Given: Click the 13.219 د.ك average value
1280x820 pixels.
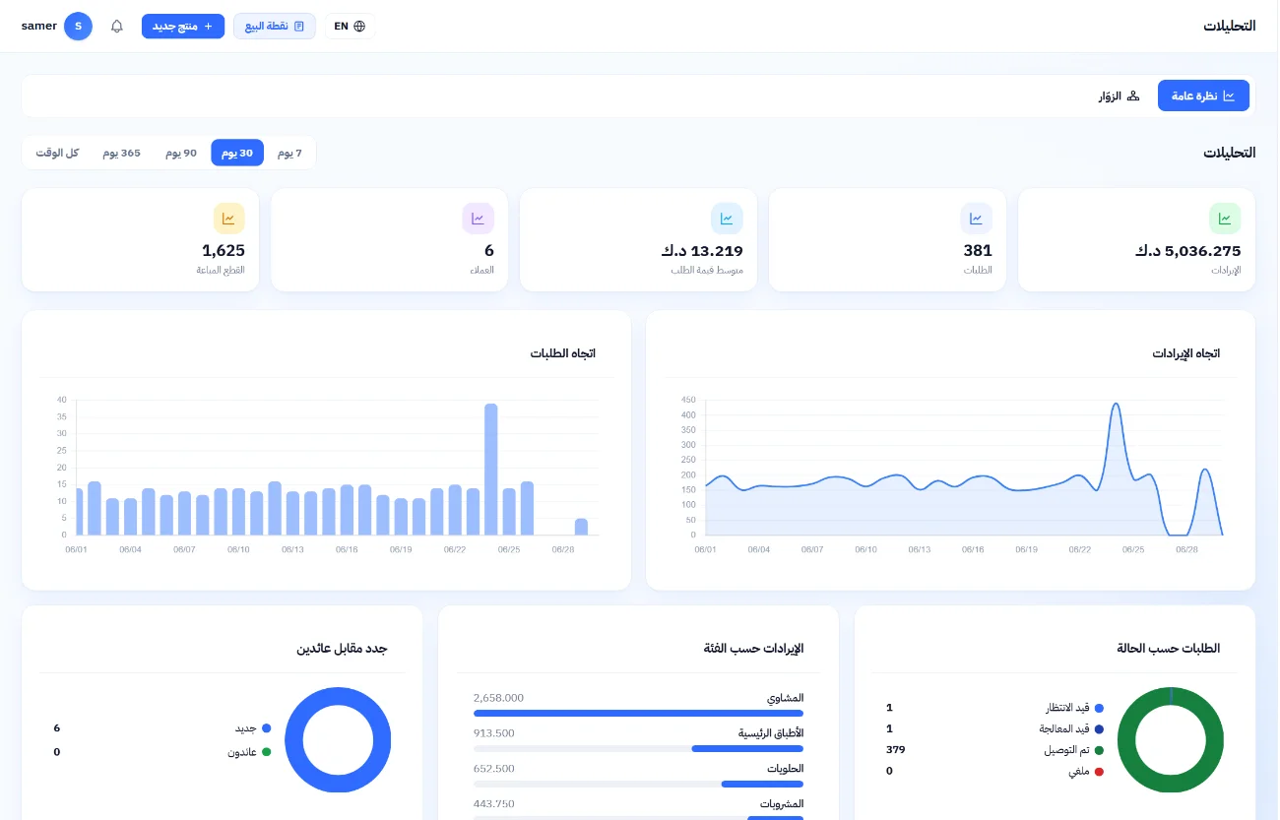Looking at the screenshot, I should coord(702,251).
